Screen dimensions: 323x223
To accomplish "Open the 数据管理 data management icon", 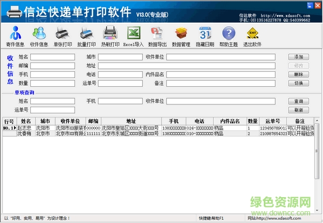I will [181, 36].
